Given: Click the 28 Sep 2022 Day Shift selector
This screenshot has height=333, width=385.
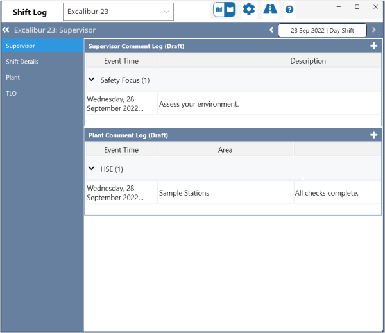Looking at the screenshot, I should tap(322, 30).
